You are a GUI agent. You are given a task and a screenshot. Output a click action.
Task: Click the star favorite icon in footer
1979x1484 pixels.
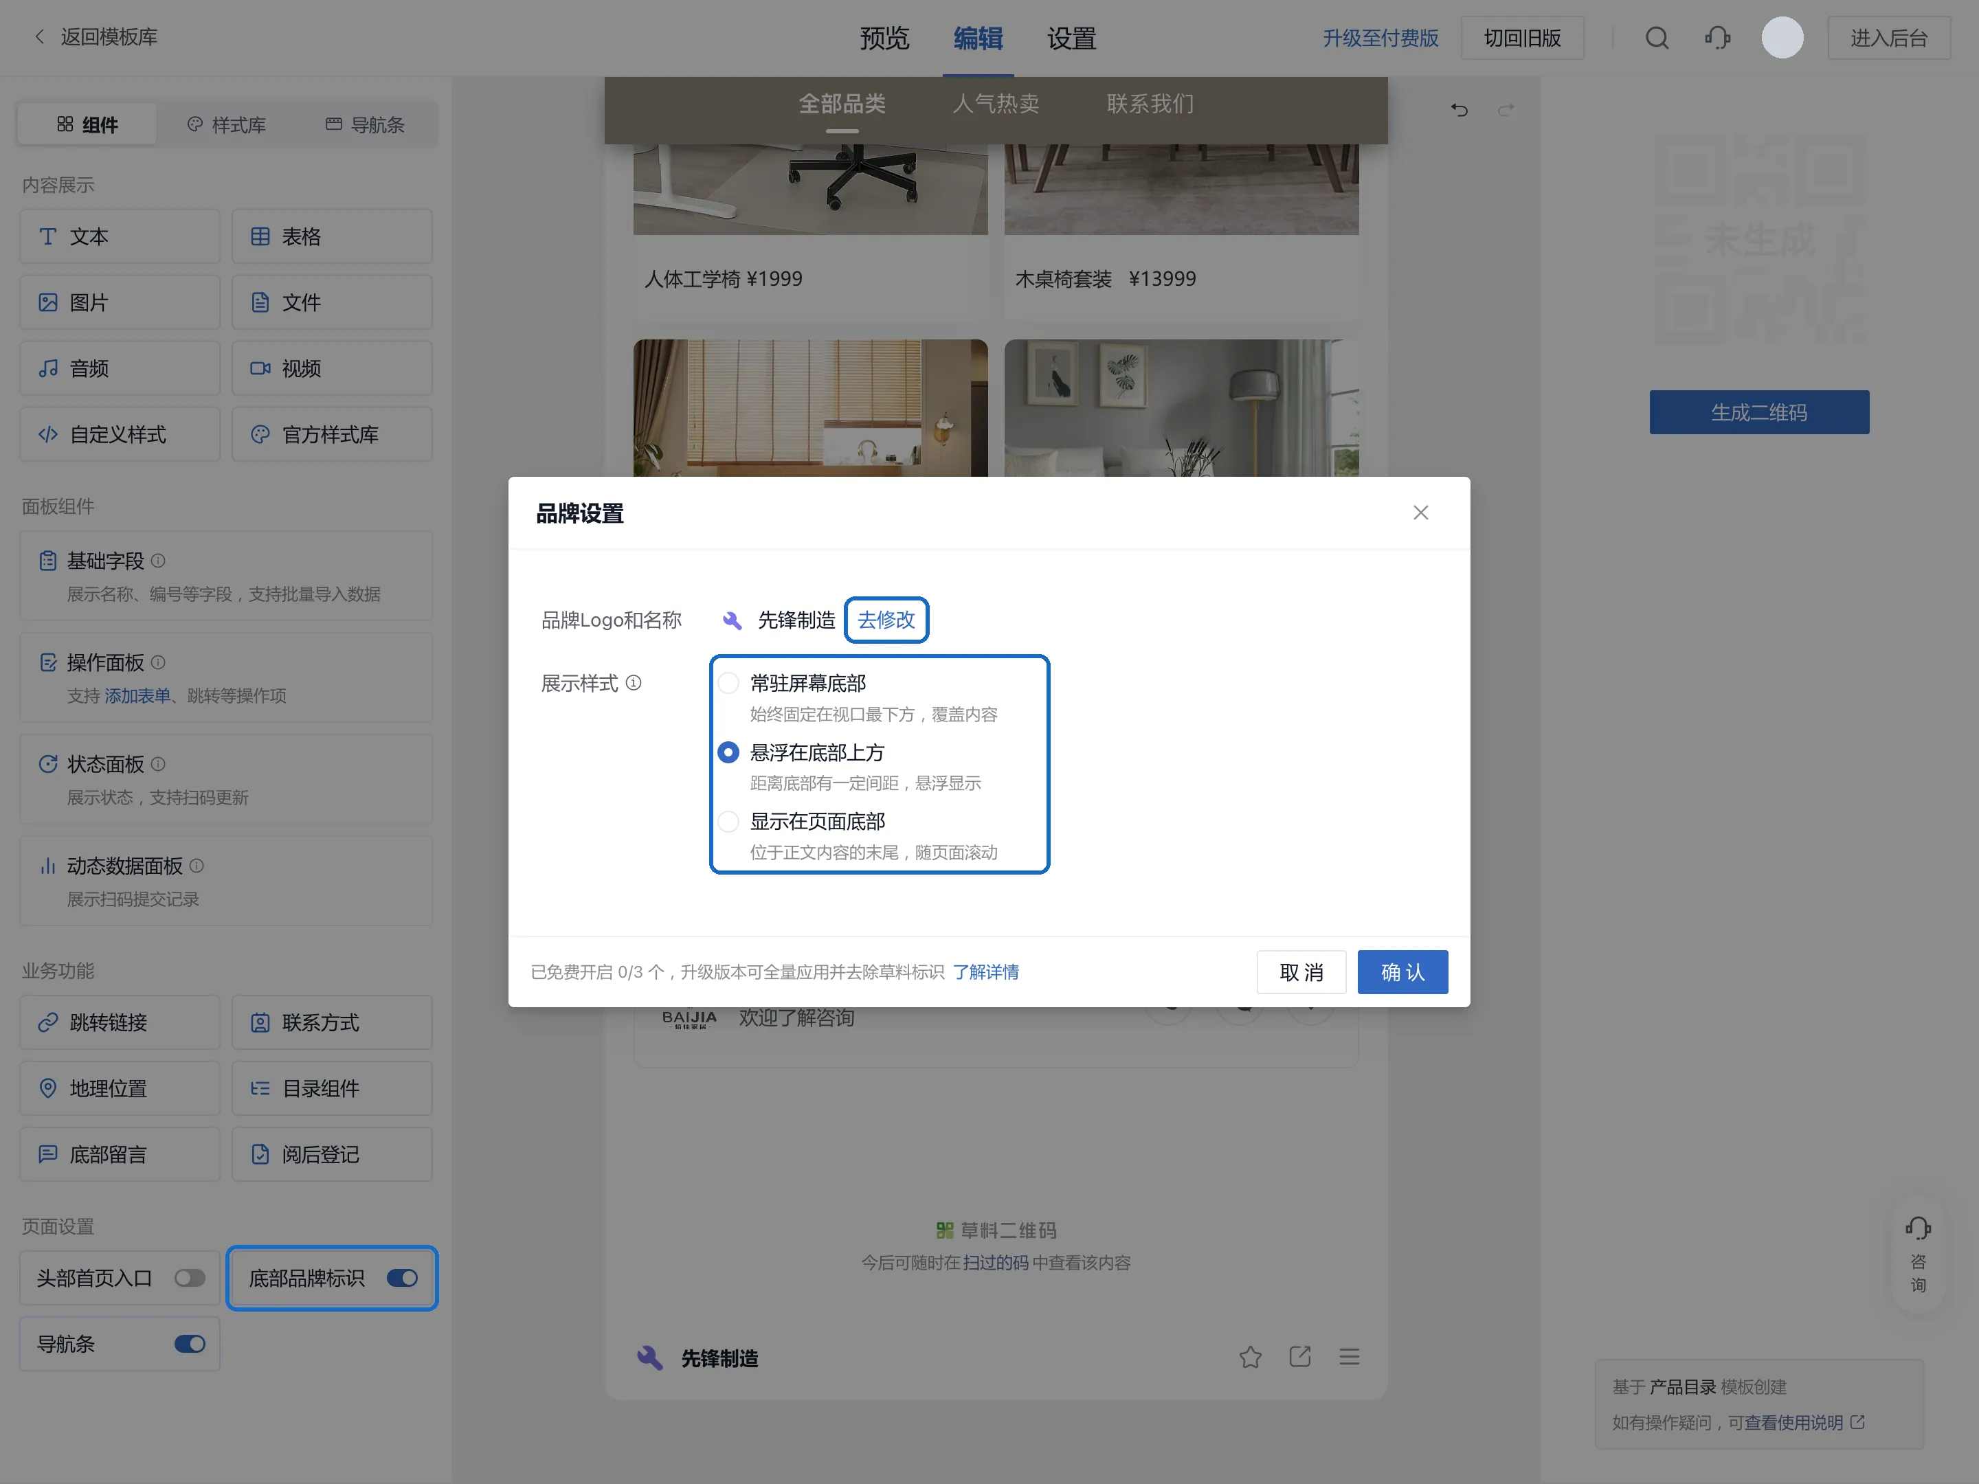point(1251,1357)
